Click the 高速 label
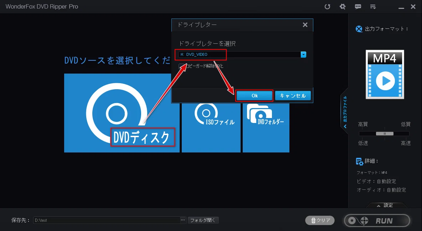The image size is (422, 231). (x=406, y=143)
